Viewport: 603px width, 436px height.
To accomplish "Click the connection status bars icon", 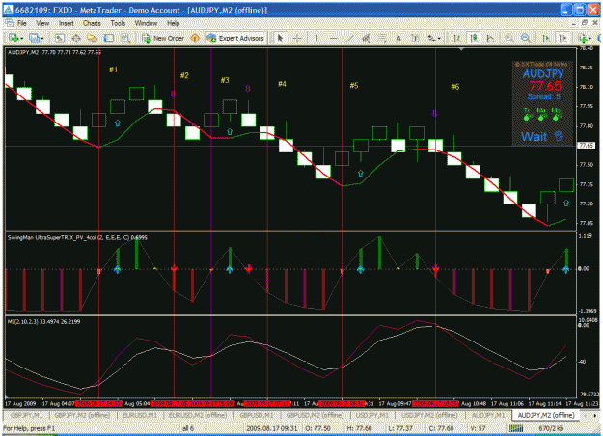I will (x=516, y=428).
